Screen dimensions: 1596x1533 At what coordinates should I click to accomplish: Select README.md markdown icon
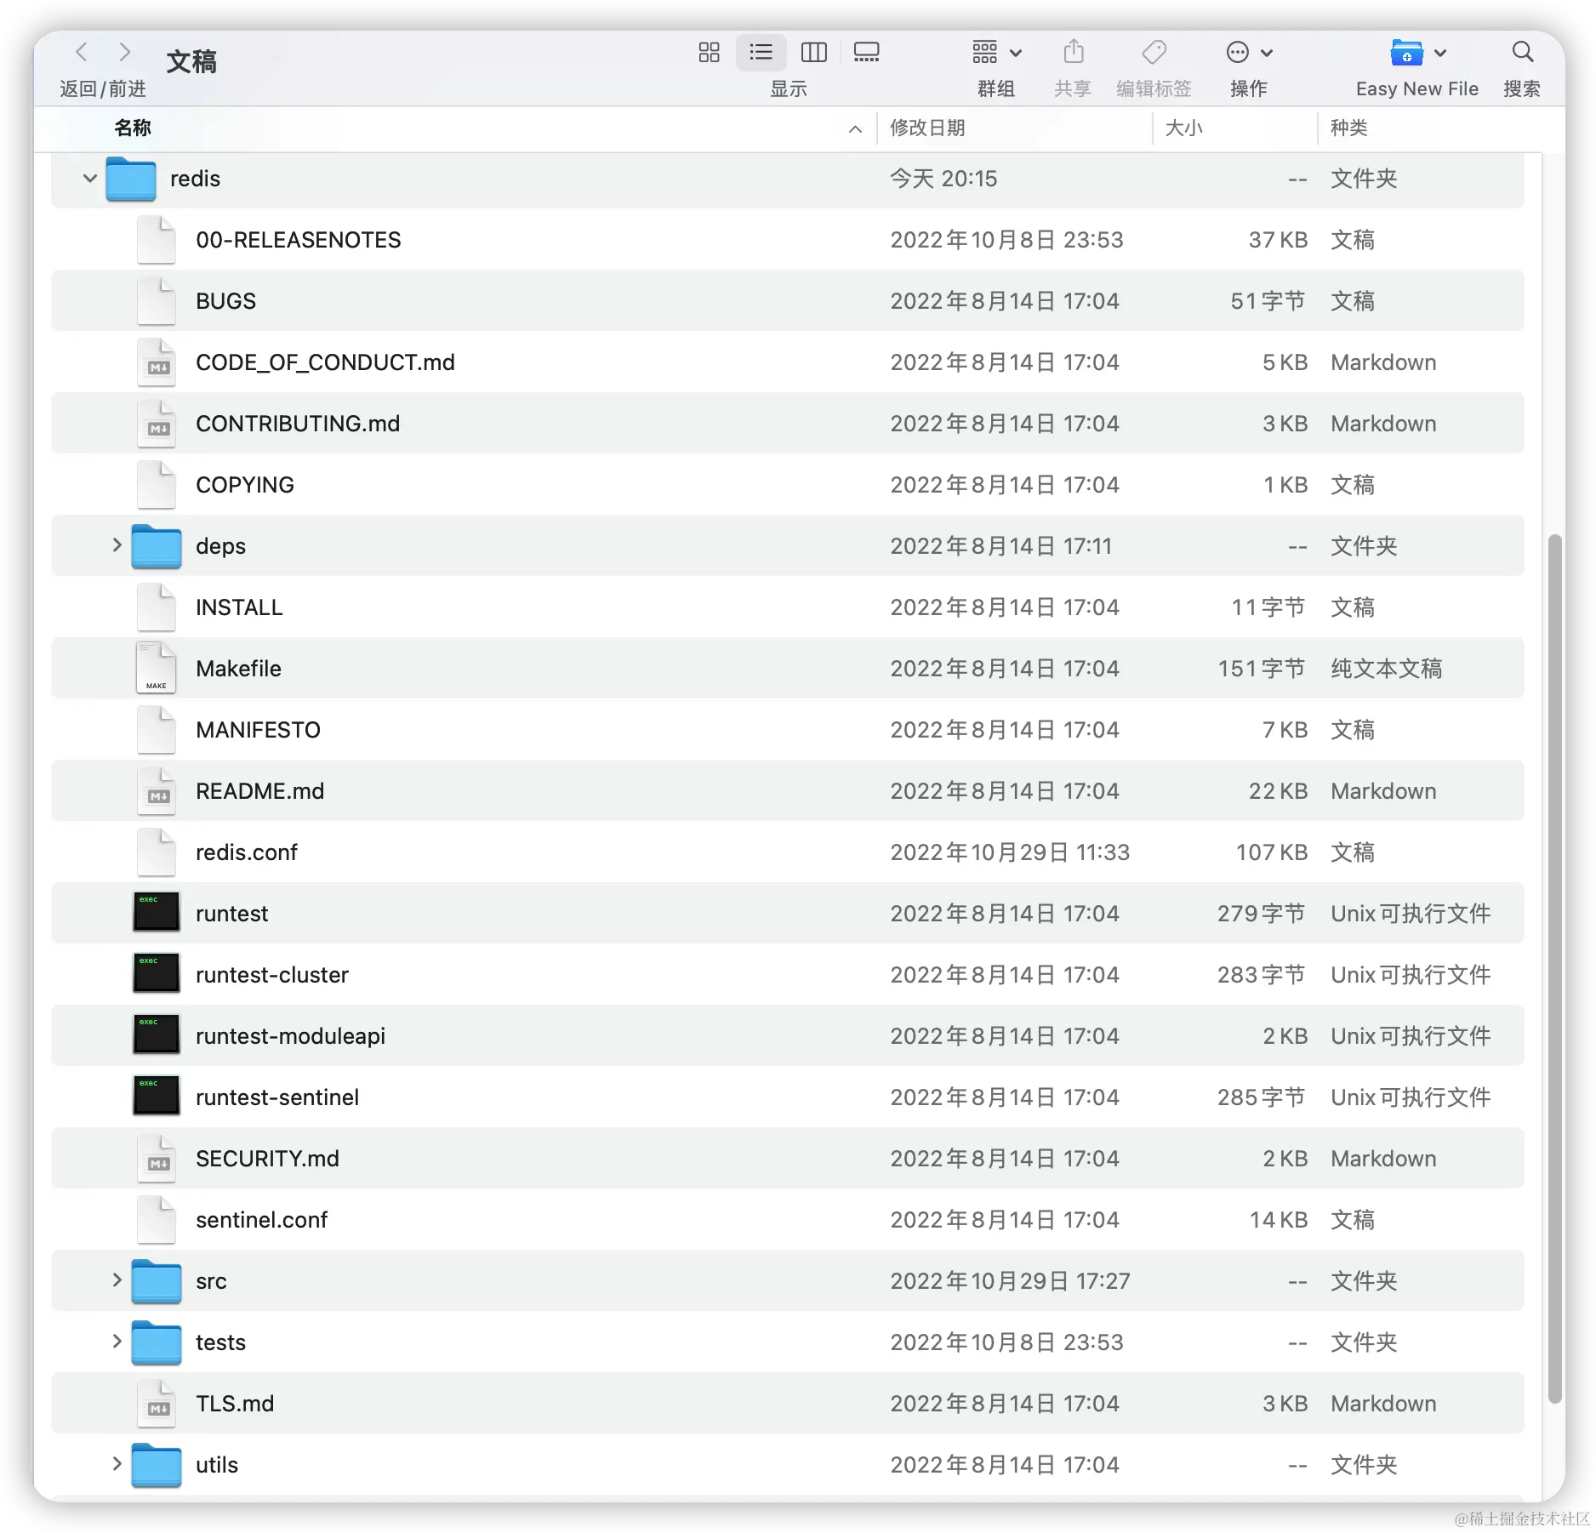click(x=157, y=791)
